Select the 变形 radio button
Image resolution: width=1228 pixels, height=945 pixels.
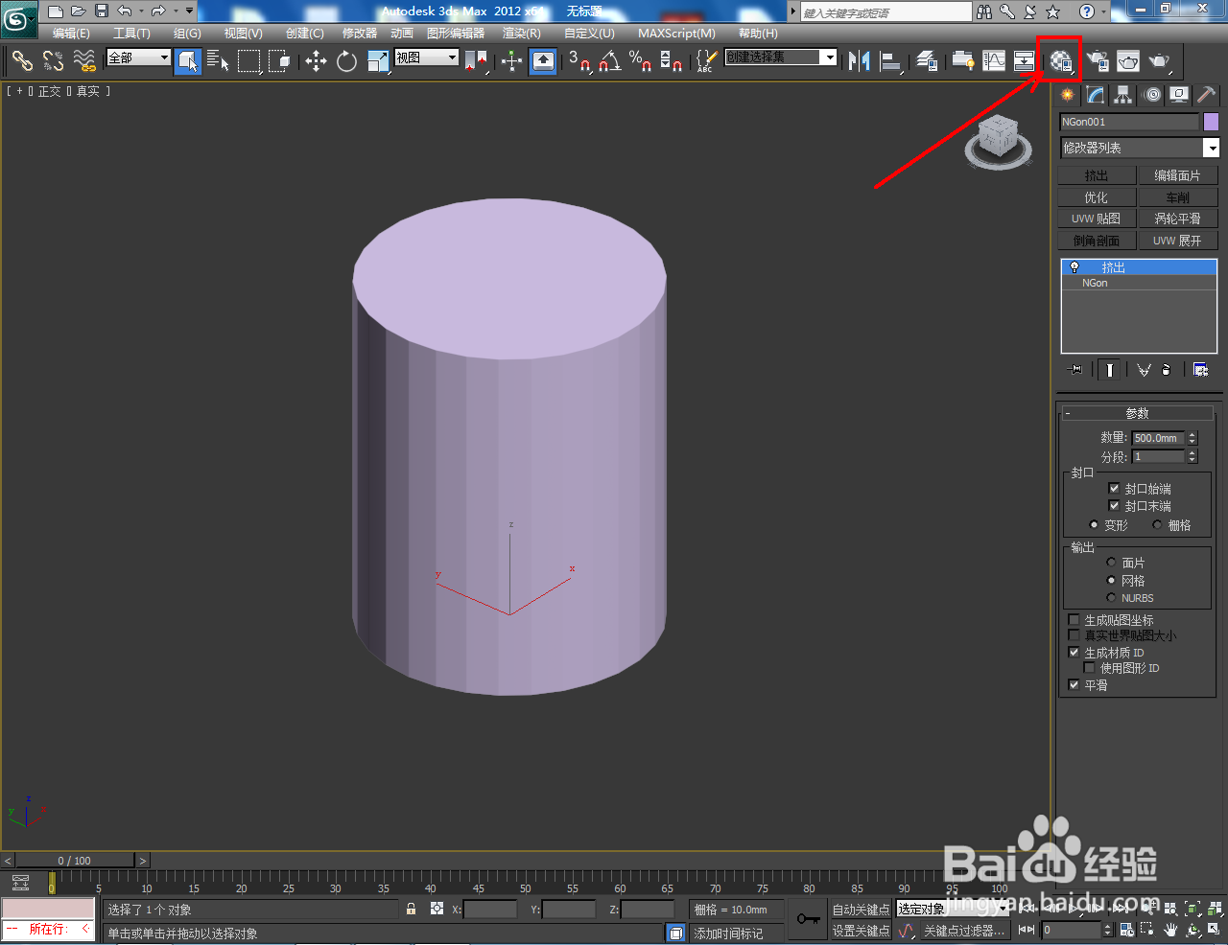[1094, 525]
